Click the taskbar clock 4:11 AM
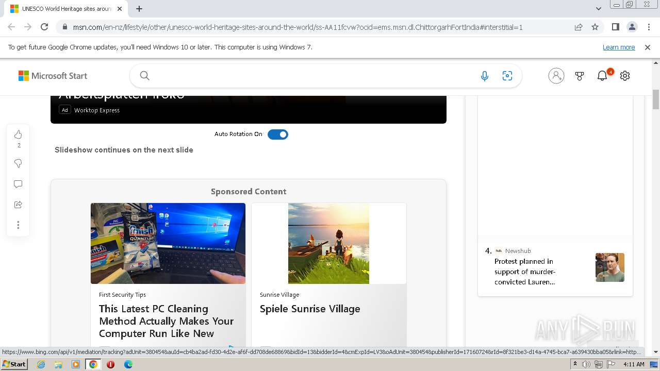Screen dimensions: 660x371 634,364
